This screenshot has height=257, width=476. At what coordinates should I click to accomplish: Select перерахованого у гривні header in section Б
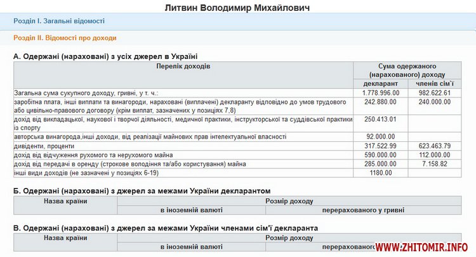[363, 210]
